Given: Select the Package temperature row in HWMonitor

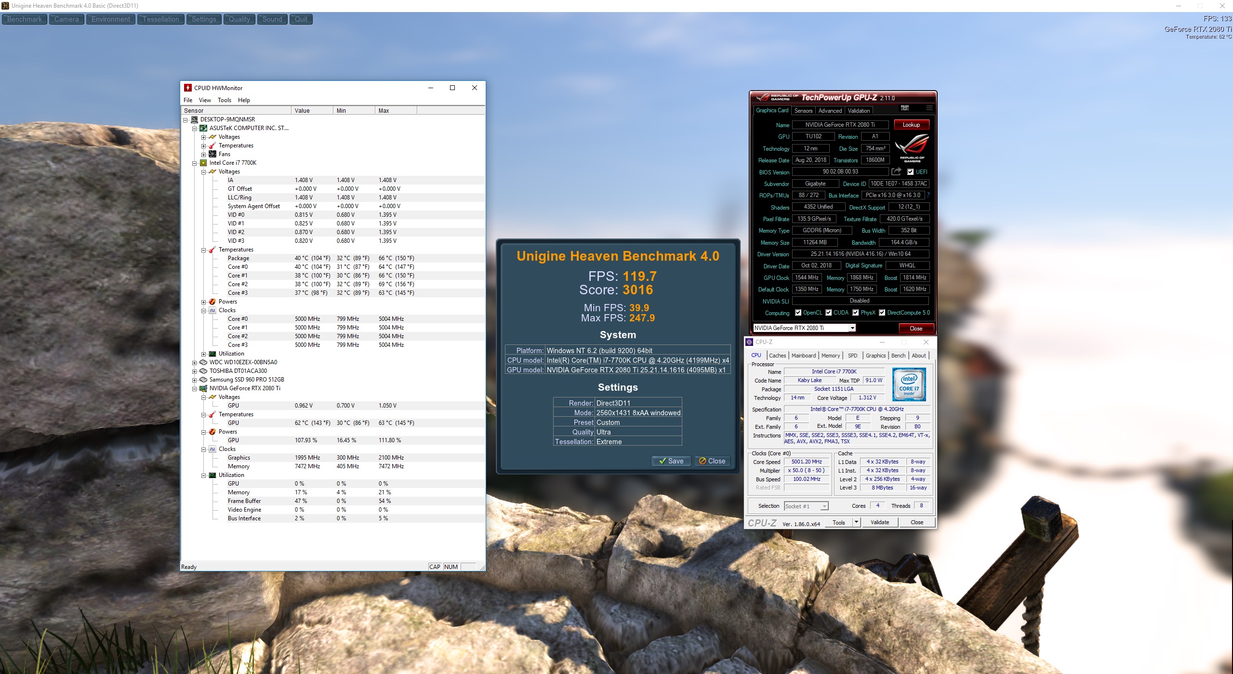Looking at the screenshot, I should click(332, 258).
